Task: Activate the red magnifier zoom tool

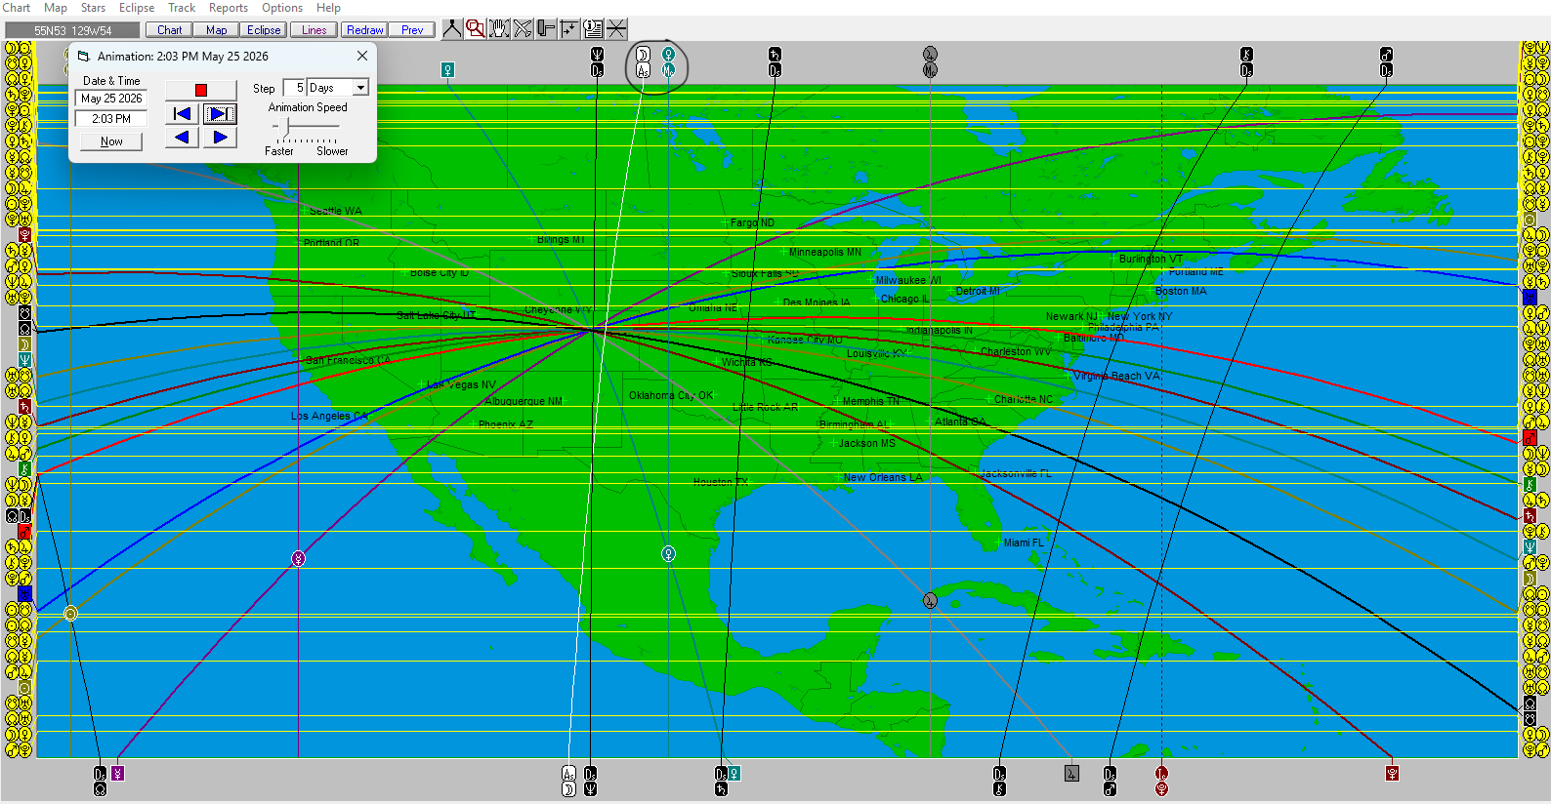Action: (x=475, y=29)
